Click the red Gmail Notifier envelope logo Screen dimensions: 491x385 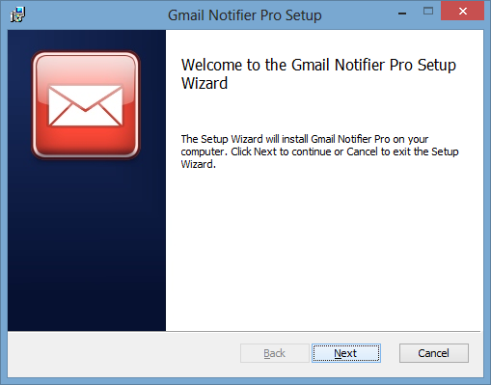[x=86, y=105]
